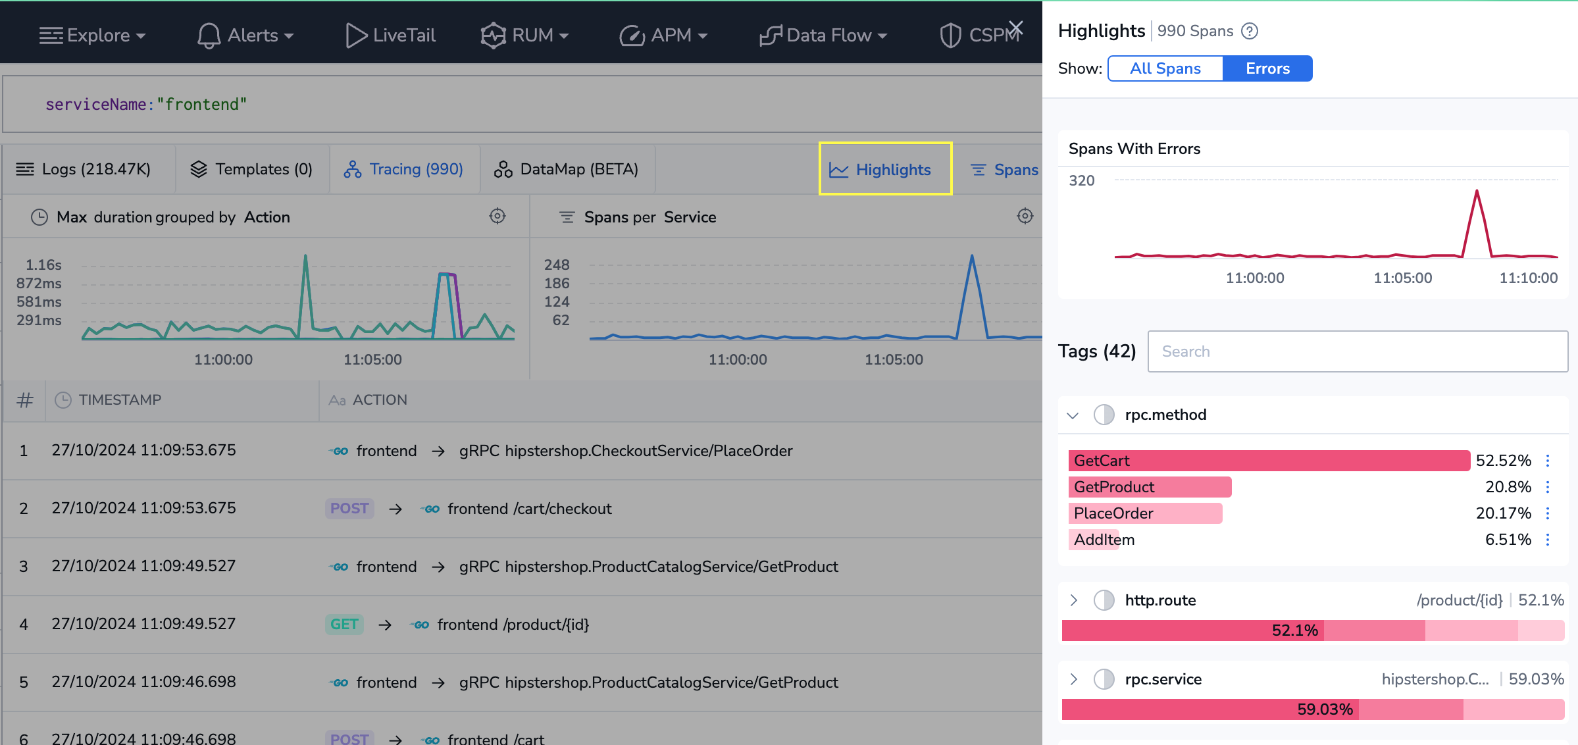This screenshot has width=1578, height=745.
Task: Open the three-dot menu for PlaceOrder
Action: (1548, 513)
